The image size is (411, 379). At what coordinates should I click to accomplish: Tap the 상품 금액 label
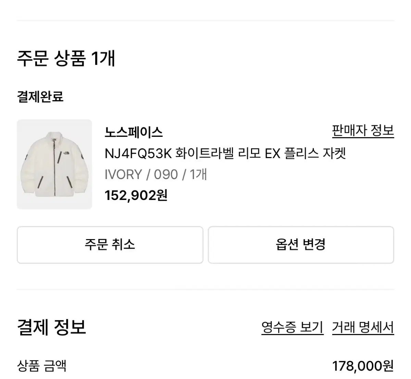pyautogui.click(x=41, y=366)
